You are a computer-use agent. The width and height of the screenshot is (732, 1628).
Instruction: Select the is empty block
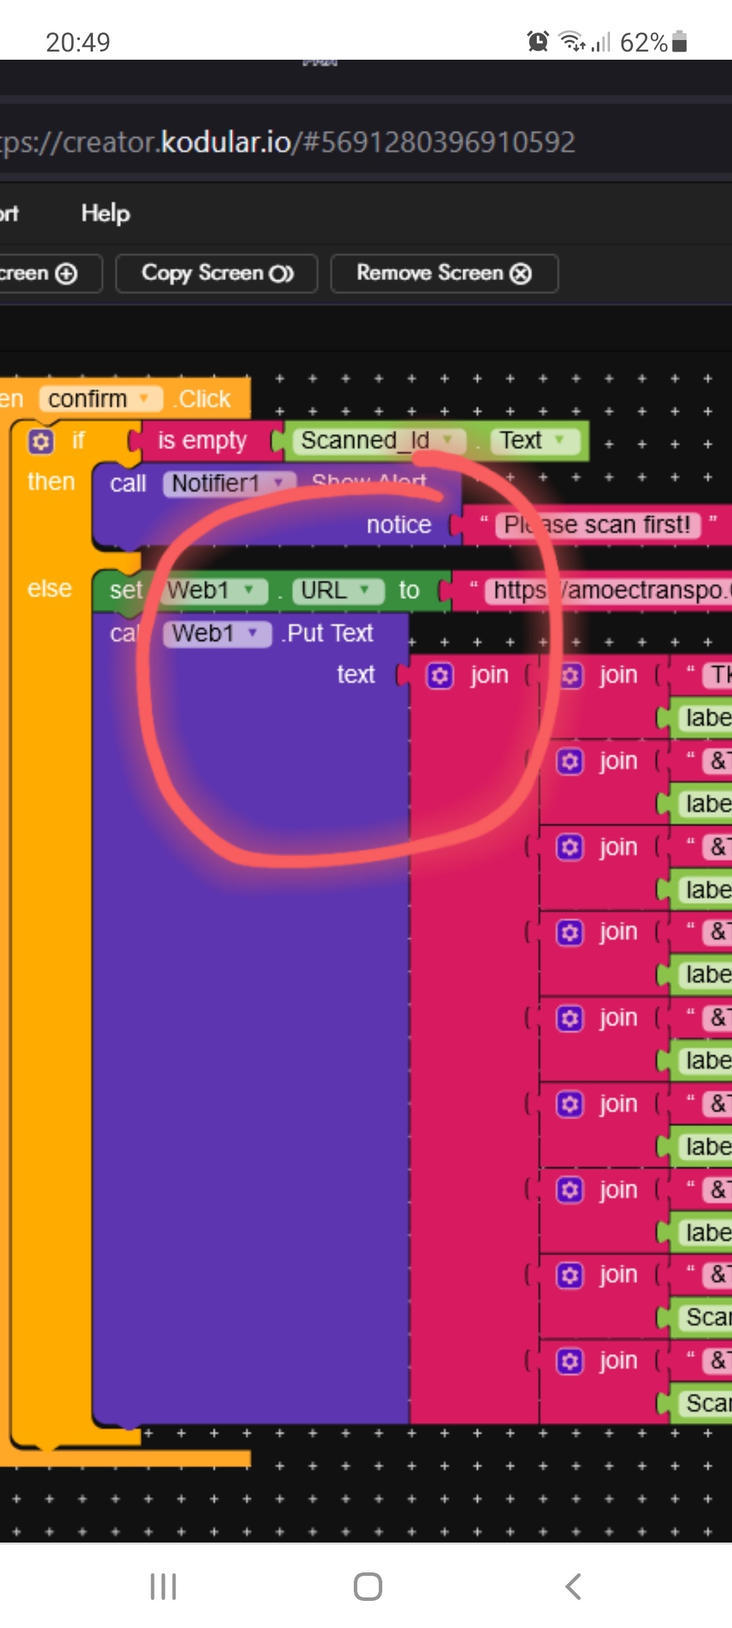[202, 441]
